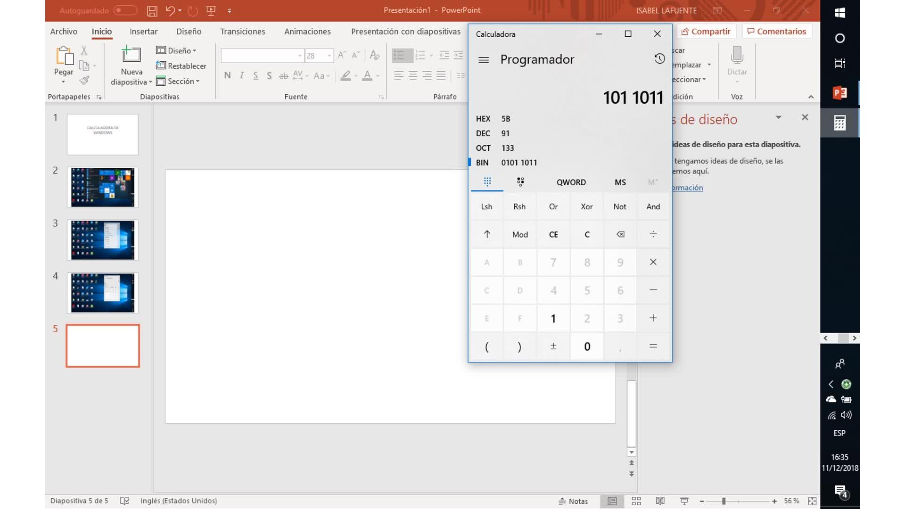Viewport: 905px width, 509px height.
Task: Switch to bit toggling keypad
Action: (x=520, y=182)
